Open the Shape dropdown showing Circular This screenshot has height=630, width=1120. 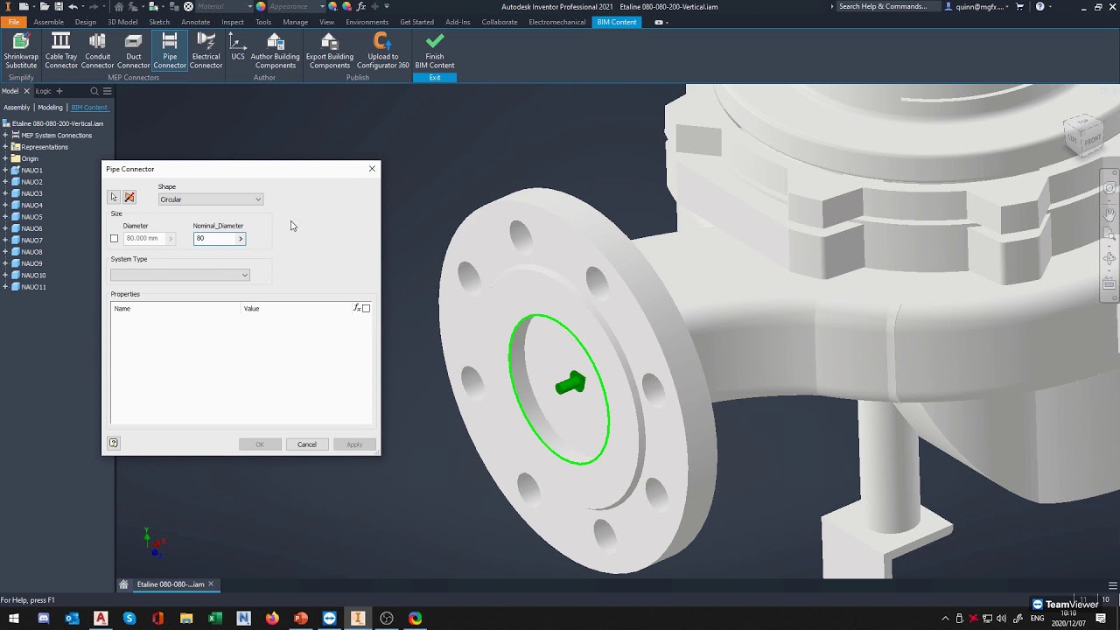coord(210,199)
